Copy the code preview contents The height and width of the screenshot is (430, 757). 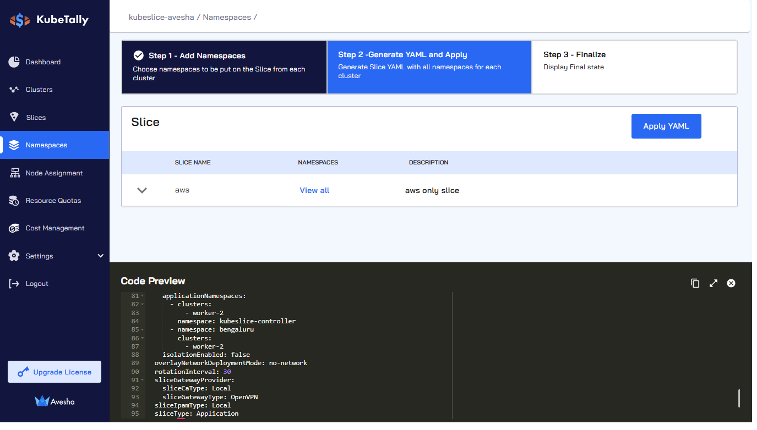[695, 283]
